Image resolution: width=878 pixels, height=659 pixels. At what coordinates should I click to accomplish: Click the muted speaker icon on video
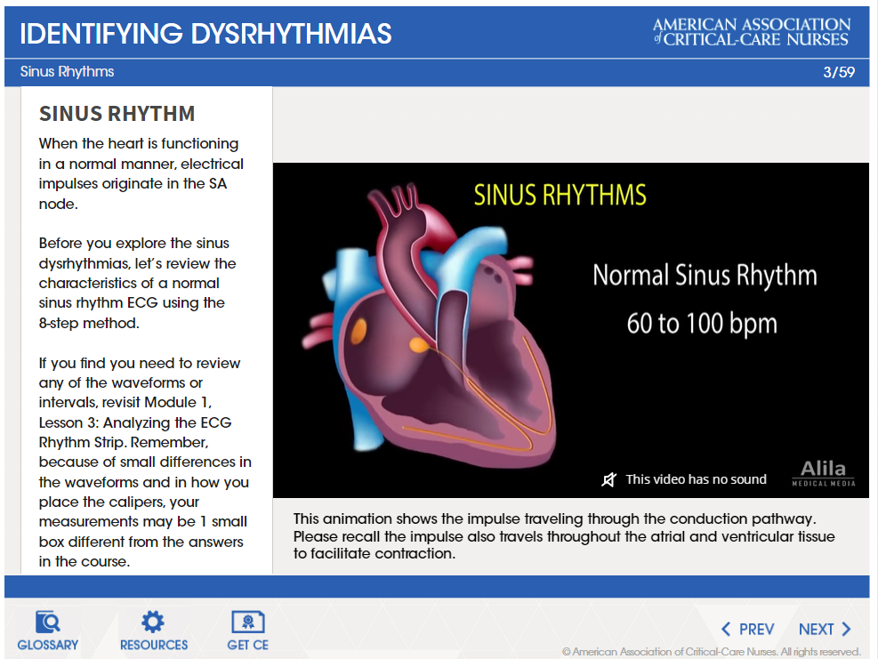(609, 480)
